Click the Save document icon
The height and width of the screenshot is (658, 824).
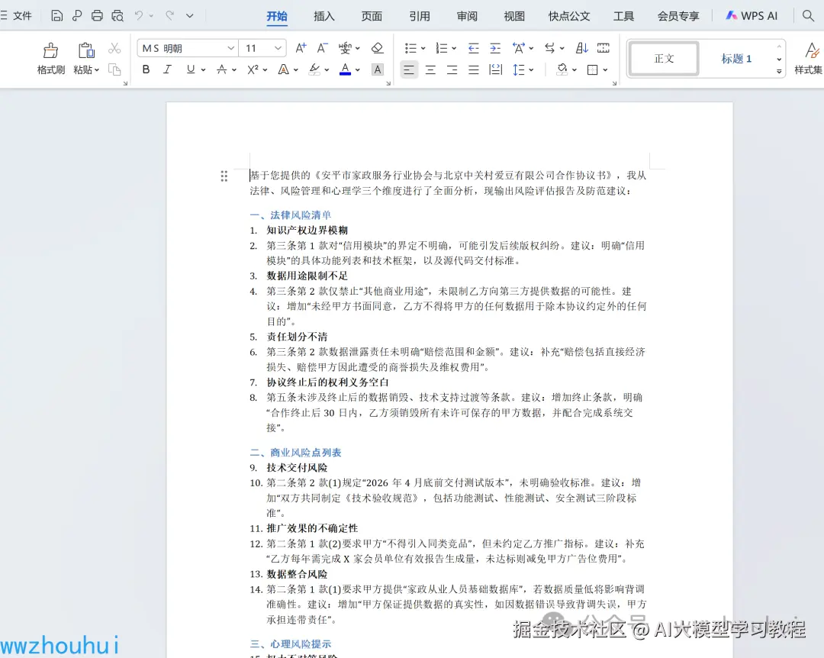click(56, 16)
